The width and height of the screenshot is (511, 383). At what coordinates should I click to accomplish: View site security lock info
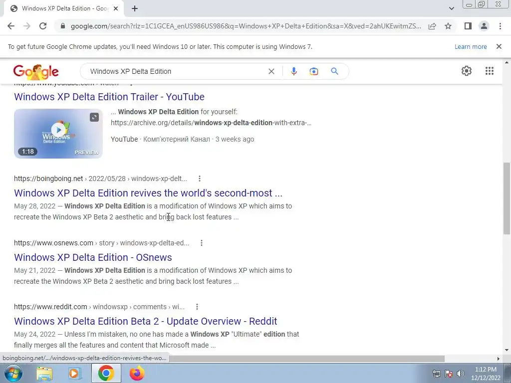click(x=63, y=26)
